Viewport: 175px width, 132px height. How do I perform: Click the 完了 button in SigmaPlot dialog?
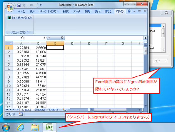pyautogui.click(x=157, y=61)
